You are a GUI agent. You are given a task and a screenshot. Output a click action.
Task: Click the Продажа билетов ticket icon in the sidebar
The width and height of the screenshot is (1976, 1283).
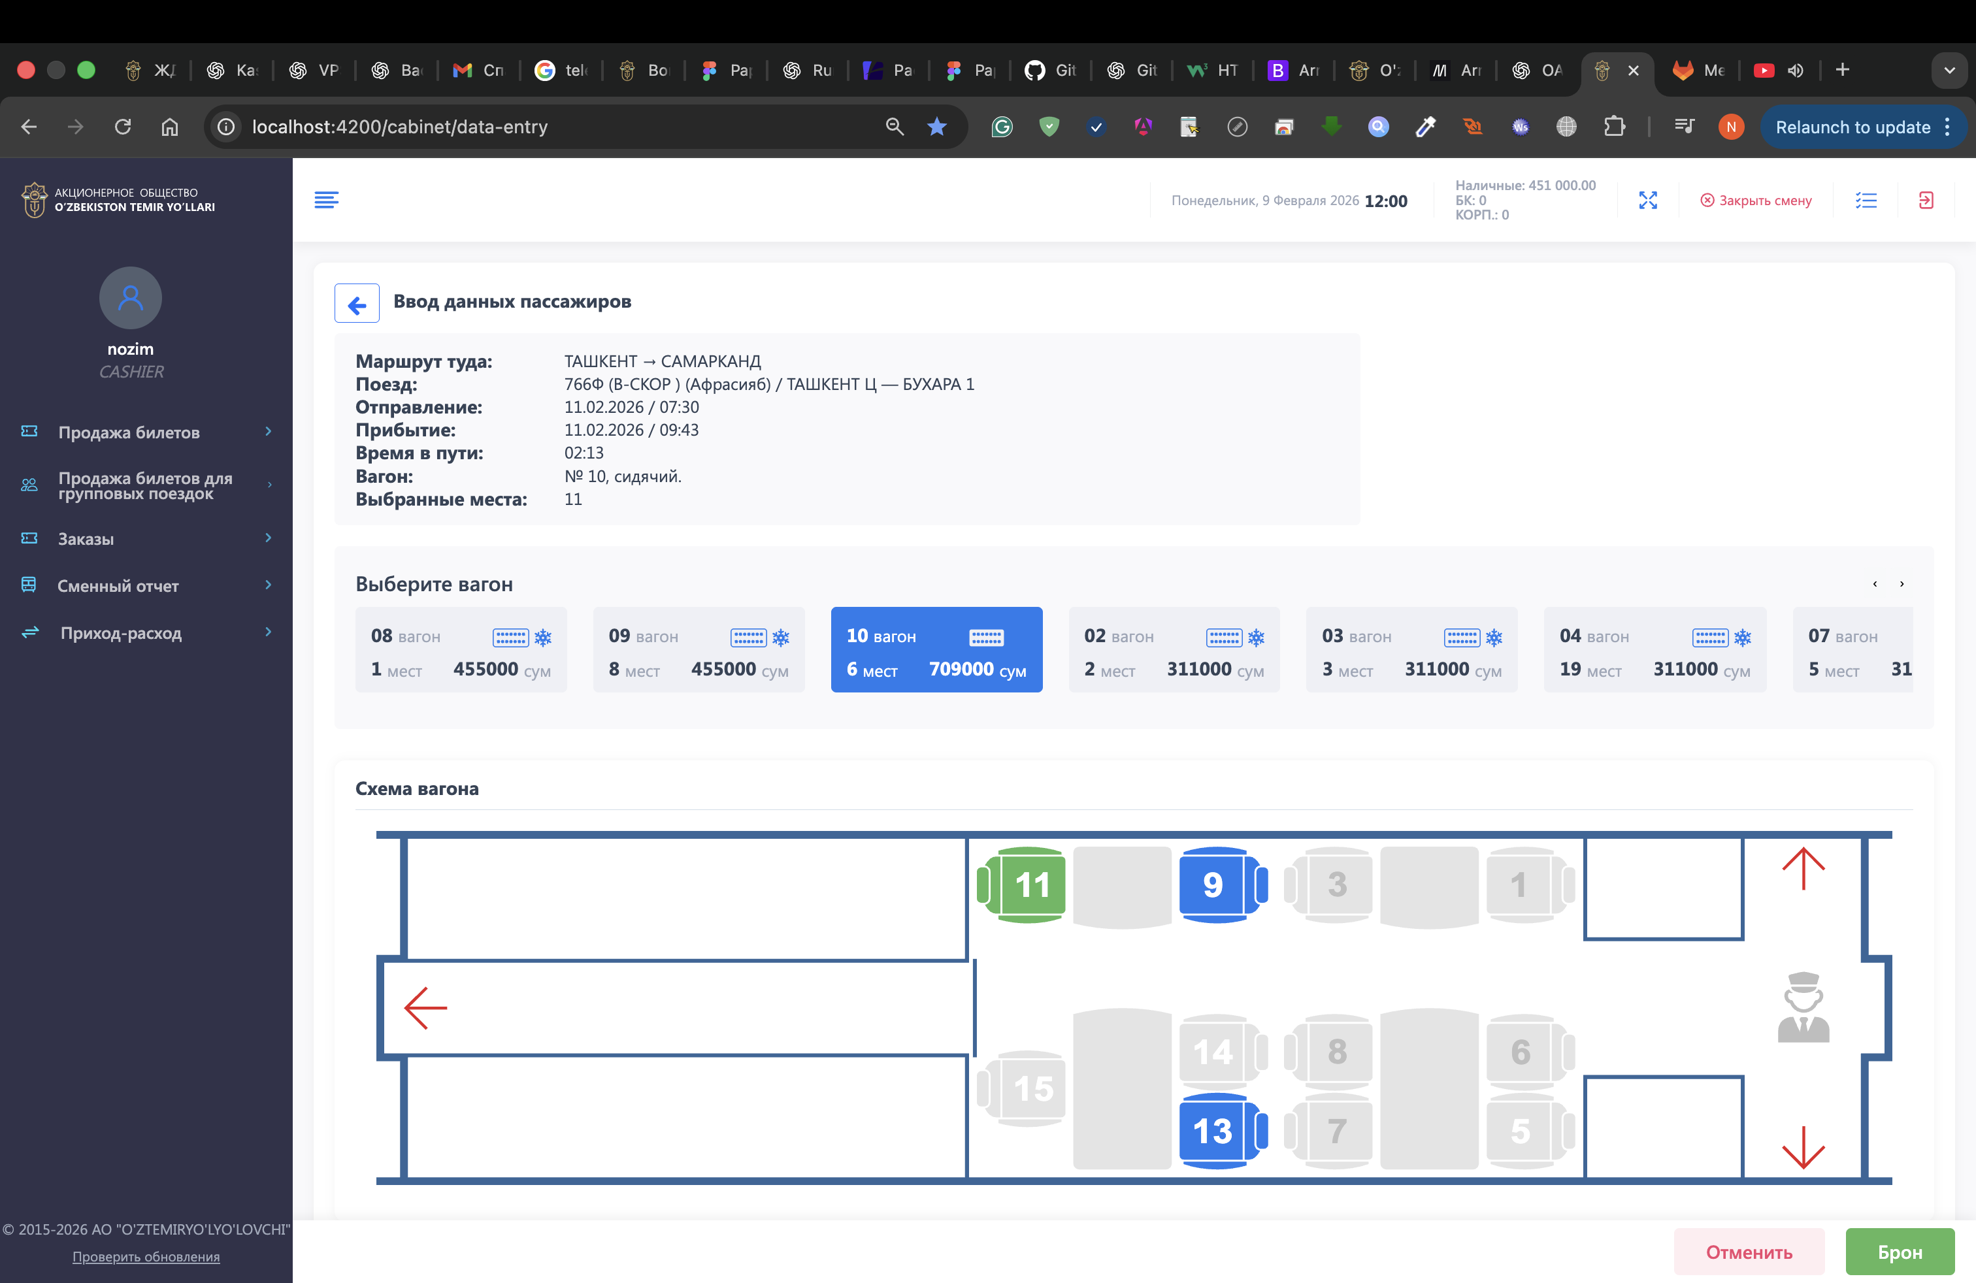click(28, 432)
